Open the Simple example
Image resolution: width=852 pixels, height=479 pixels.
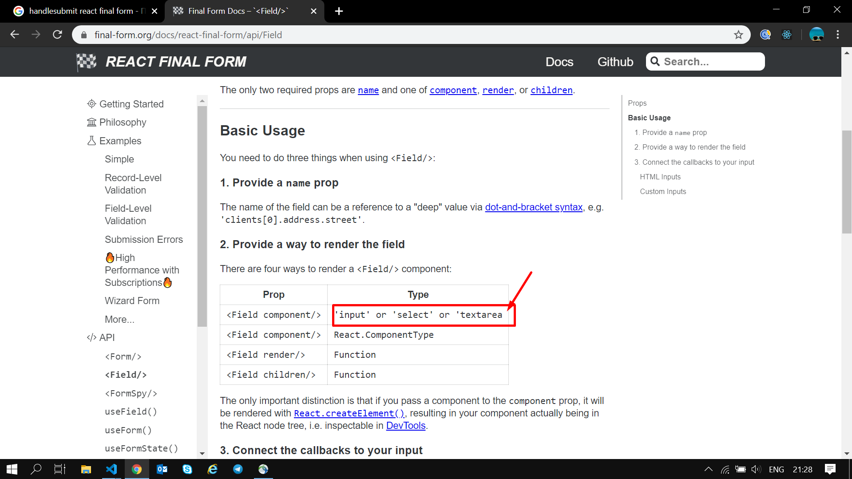point(119,159)
